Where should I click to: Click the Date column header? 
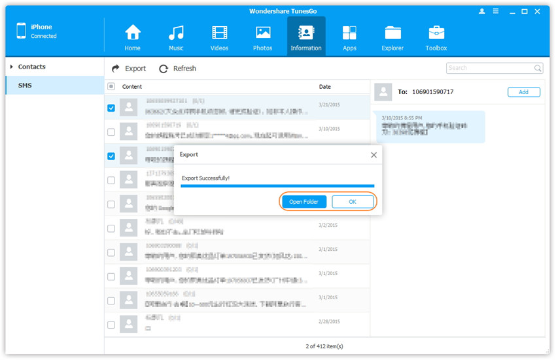(x=325, y=86)
